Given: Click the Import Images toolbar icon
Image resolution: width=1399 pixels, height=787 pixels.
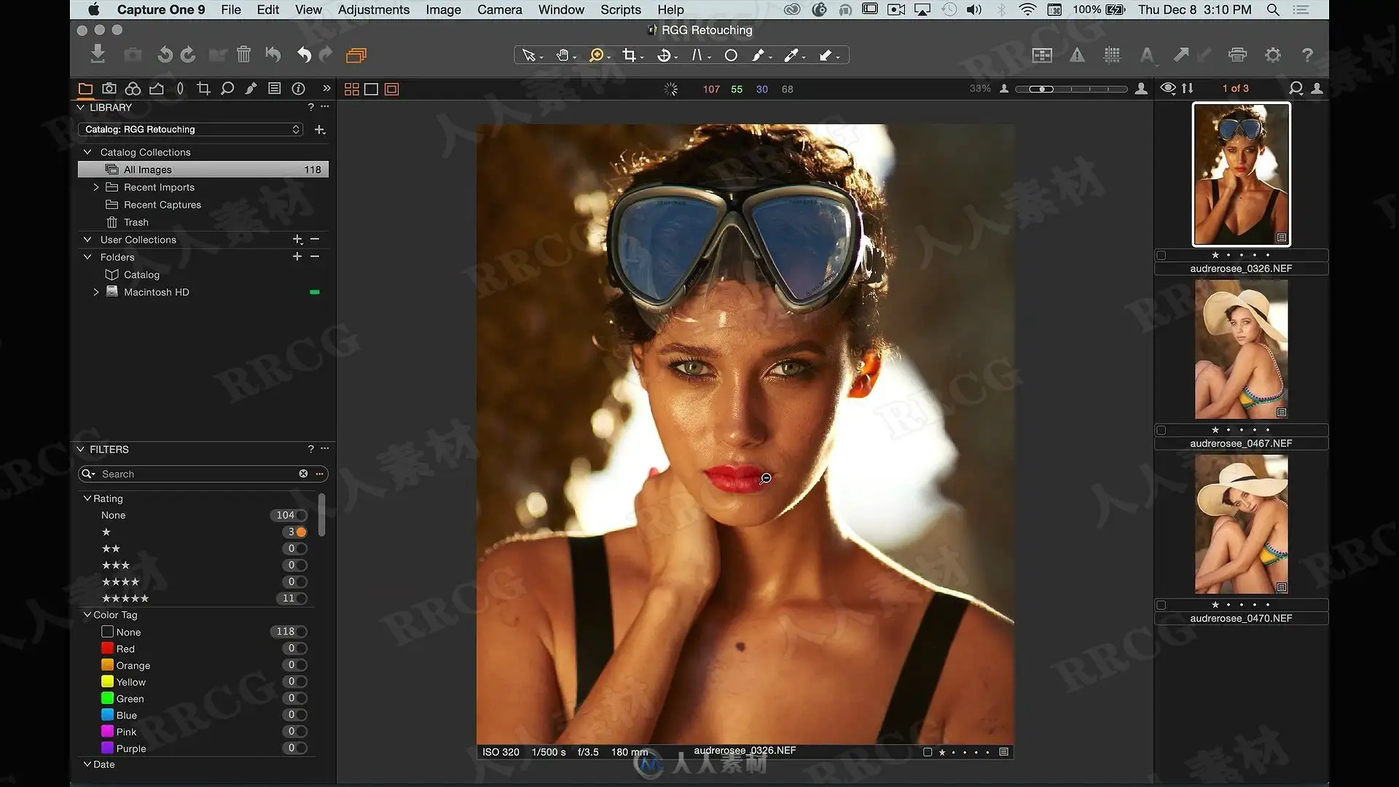Looking at the screenshot, I should click(x=98, y=55).
